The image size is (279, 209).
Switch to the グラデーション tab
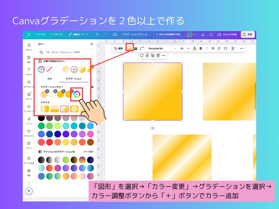[74, 79]
